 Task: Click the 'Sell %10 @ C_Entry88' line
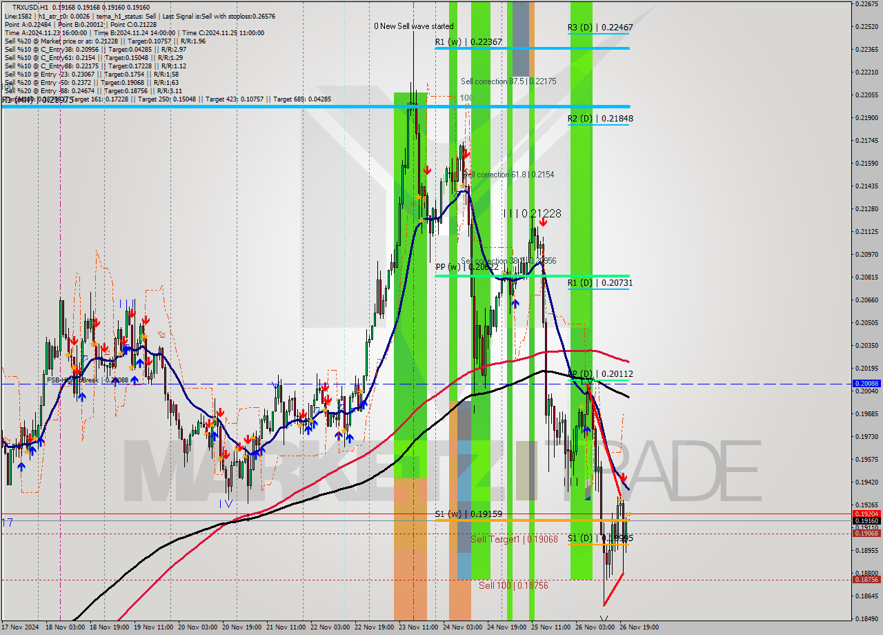click(x=96, y=66)
